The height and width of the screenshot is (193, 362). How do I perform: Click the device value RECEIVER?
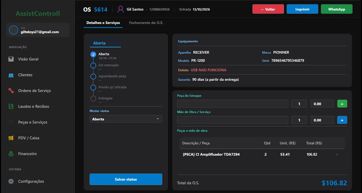[201, 53]
